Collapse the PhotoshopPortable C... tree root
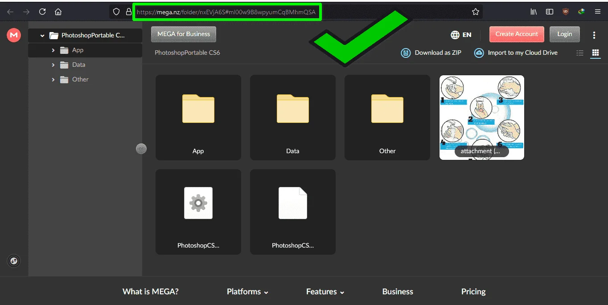This screenshot has height=305, width=608. 42,36
